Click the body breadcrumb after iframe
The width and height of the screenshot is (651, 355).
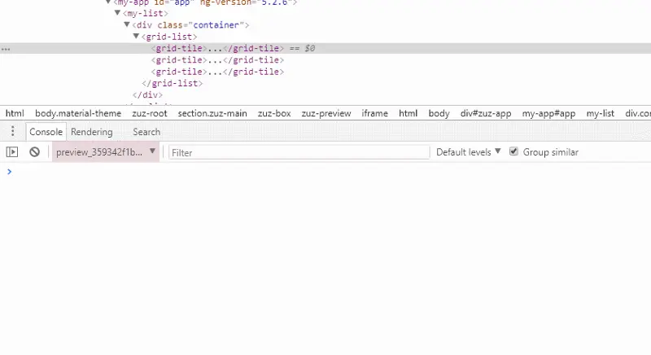[439, 113]
